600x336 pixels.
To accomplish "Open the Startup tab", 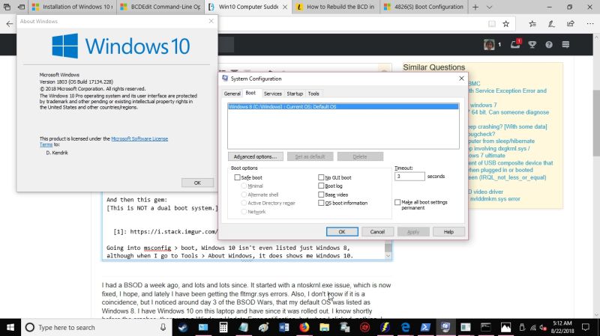I will (295, 94).
